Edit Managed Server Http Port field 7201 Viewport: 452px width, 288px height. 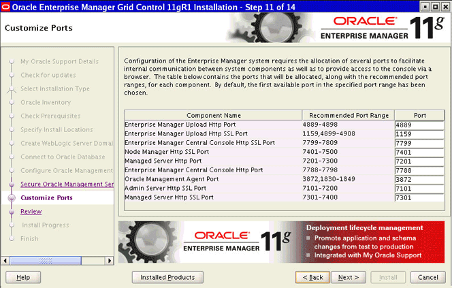coord(419,161)
